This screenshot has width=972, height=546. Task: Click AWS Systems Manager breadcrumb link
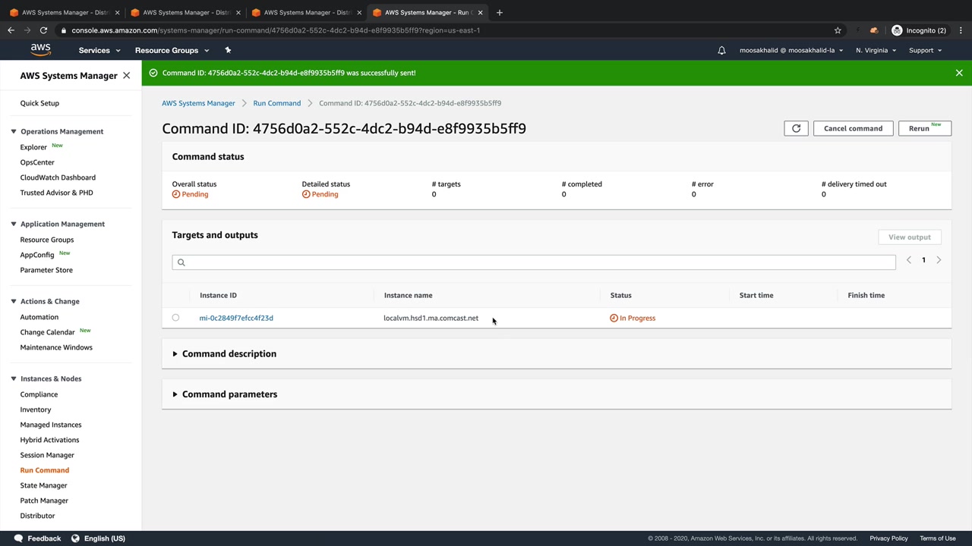[x=198, y=103]
